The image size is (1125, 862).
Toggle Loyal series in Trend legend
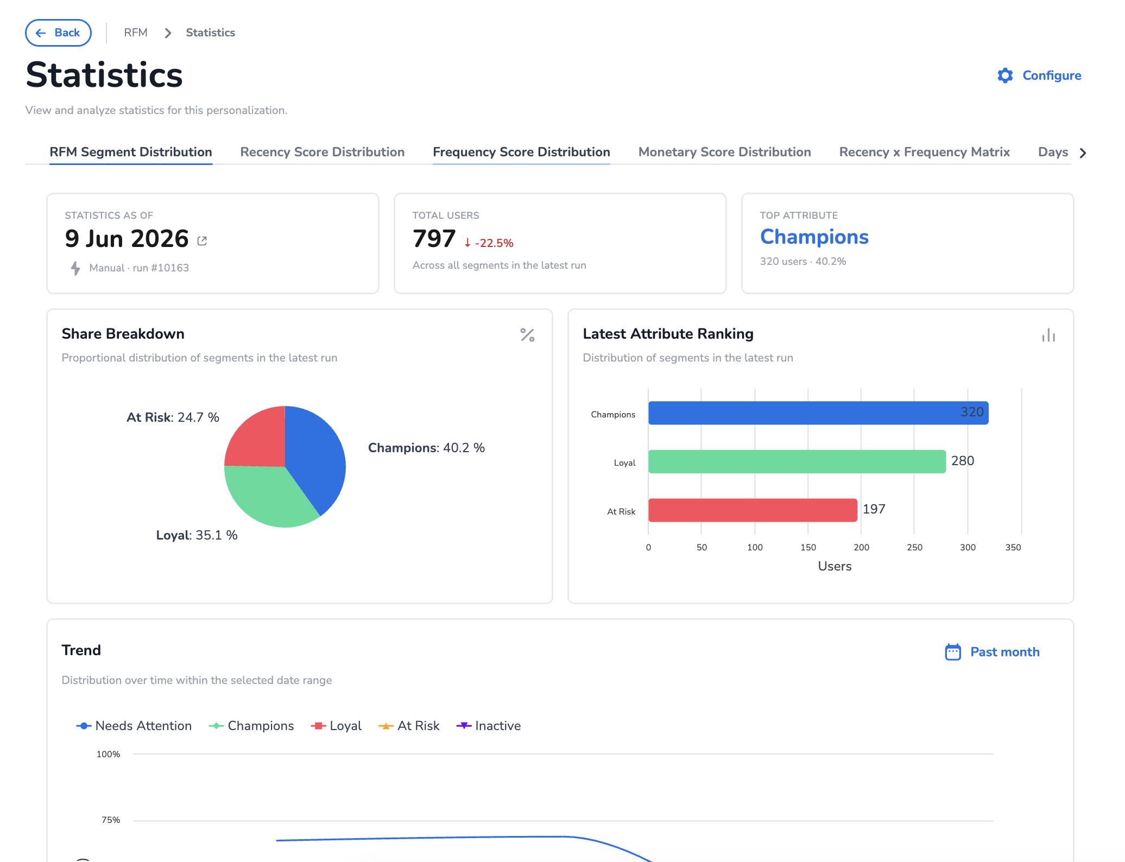click(336, 726)
